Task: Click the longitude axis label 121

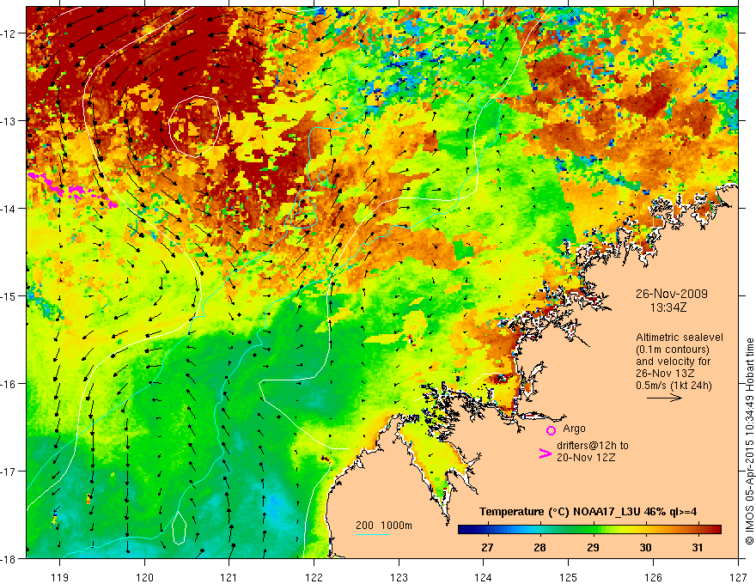Action: pos(229,577)
